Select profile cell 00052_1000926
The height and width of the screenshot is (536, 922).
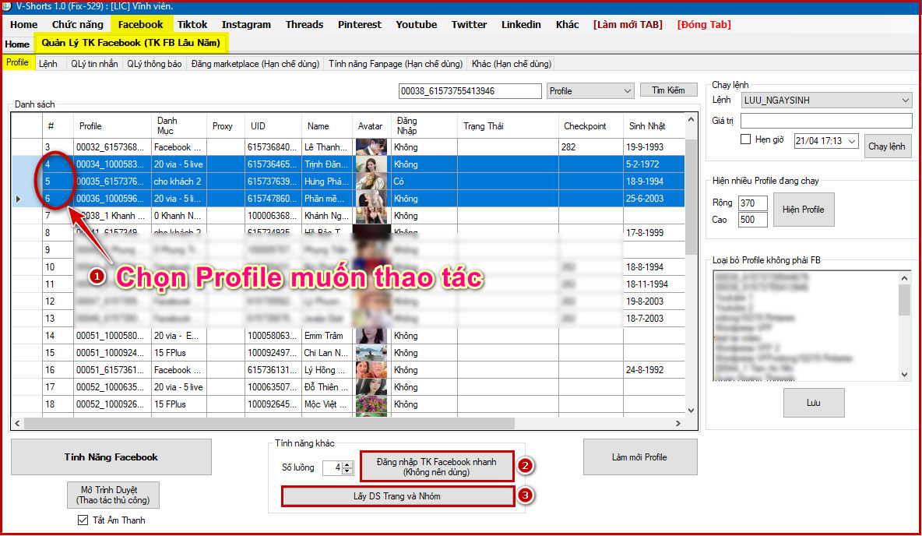[112, 404]
